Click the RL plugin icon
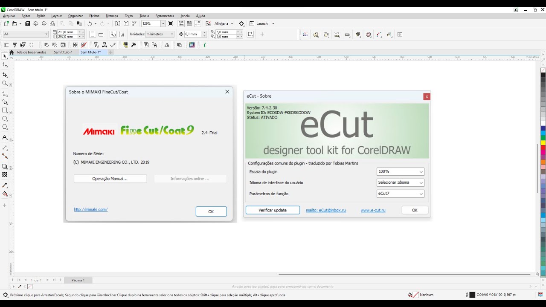This screenshot has height=307, width=546. 192,45
